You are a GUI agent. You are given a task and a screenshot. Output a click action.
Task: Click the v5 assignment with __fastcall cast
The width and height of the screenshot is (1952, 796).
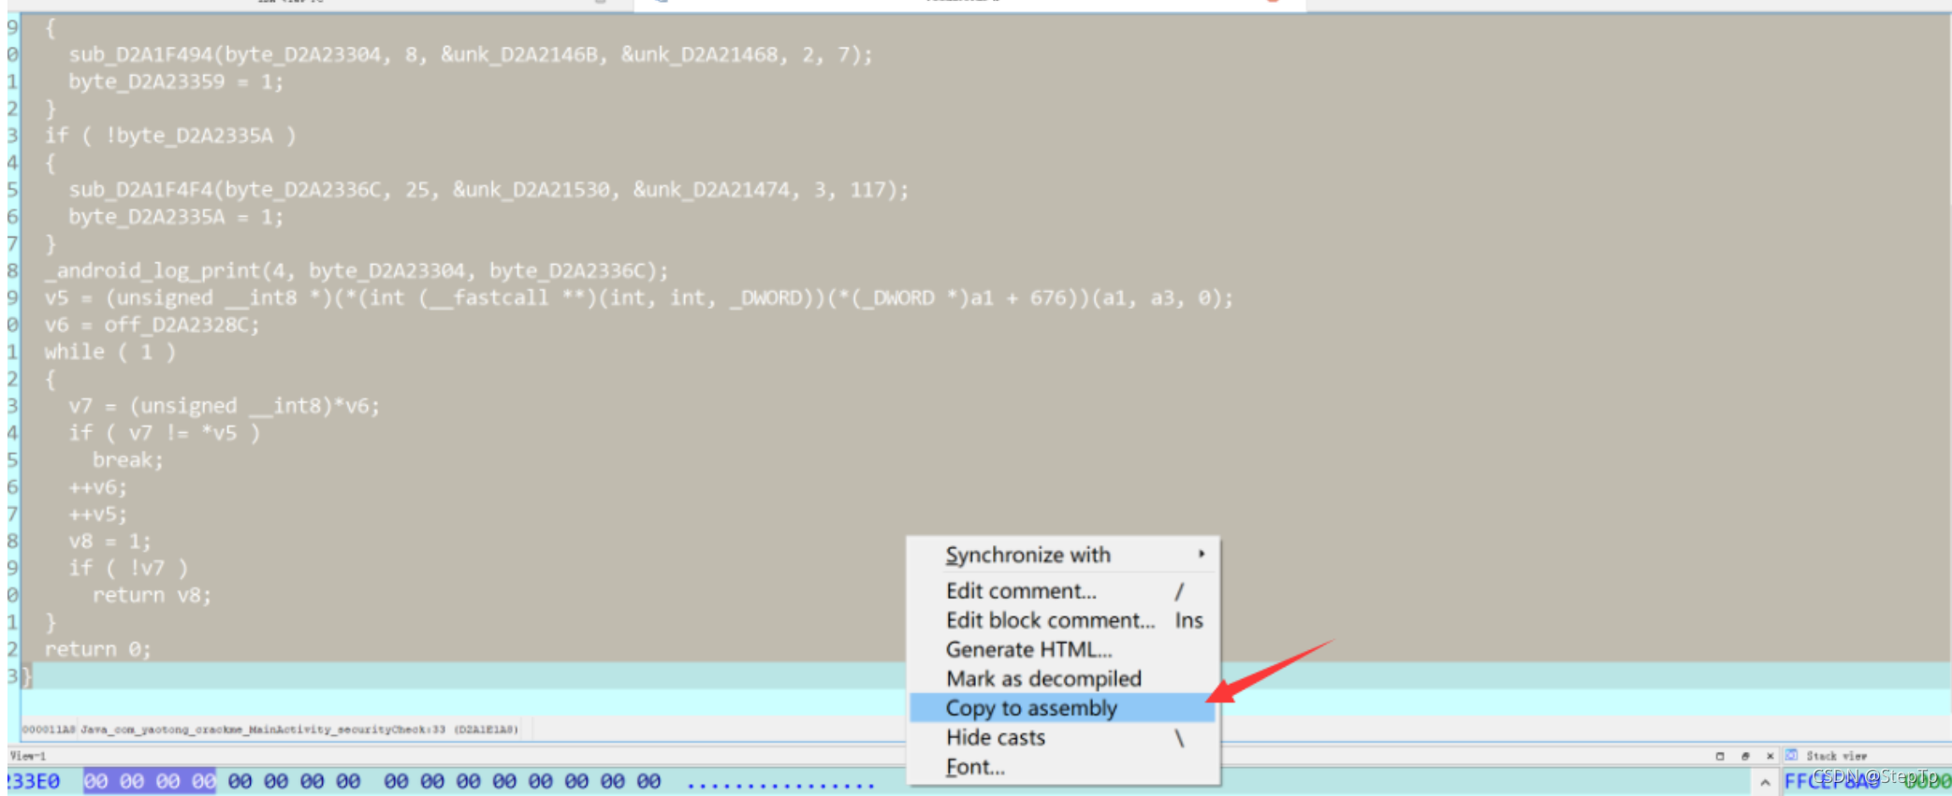pos(639,298)
